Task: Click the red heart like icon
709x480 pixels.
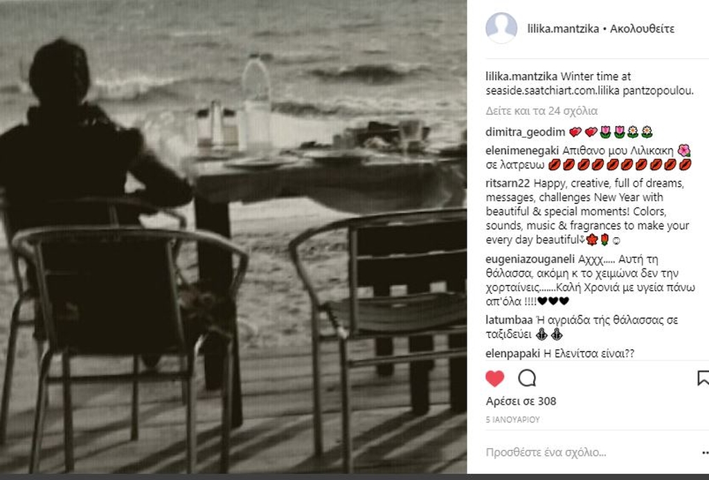Action: pos(494,378)
